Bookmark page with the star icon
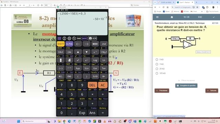The width and height of the screenshot is (220, 124). [197, 7]
